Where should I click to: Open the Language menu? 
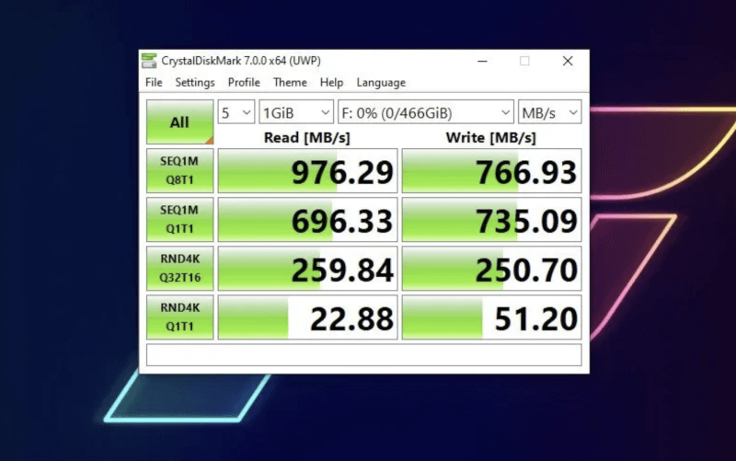[381, 83]
